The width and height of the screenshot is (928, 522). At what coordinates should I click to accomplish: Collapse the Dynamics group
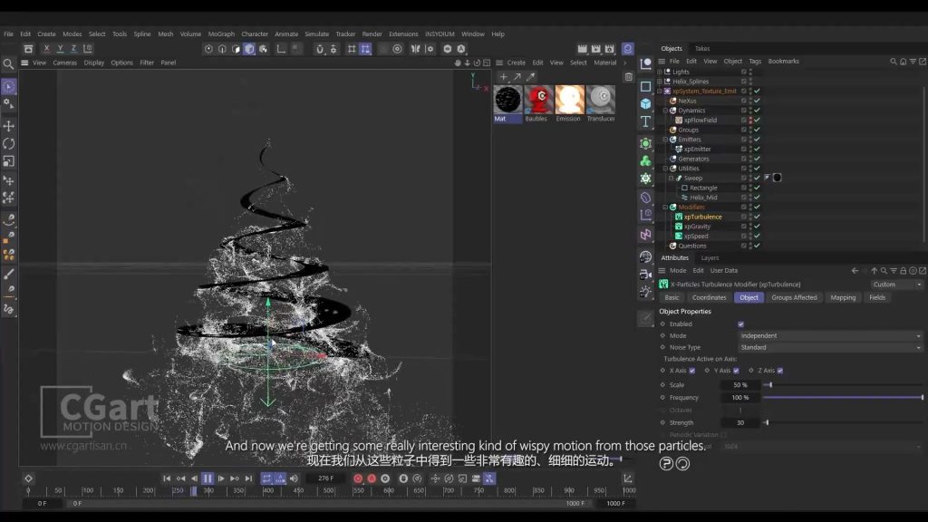click(x=665, y=111)
